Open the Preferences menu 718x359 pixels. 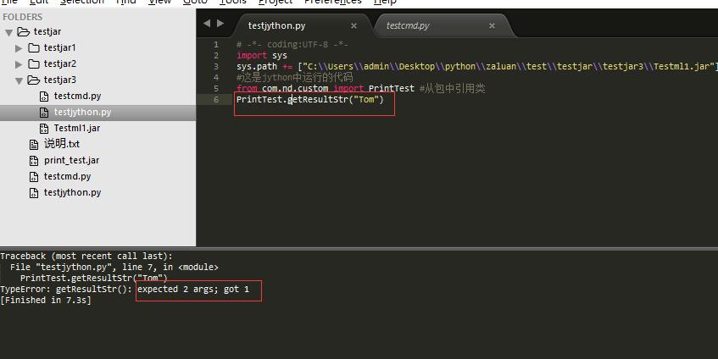(333, 2)
